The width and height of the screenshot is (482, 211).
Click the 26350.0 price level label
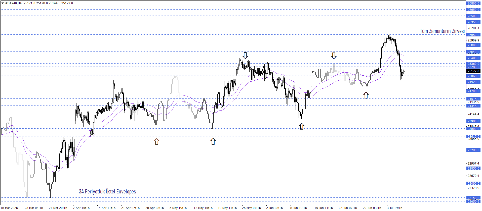coord(473,22)
